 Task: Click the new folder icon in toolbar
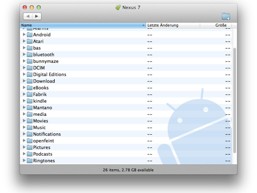click(x=226, y=16)
